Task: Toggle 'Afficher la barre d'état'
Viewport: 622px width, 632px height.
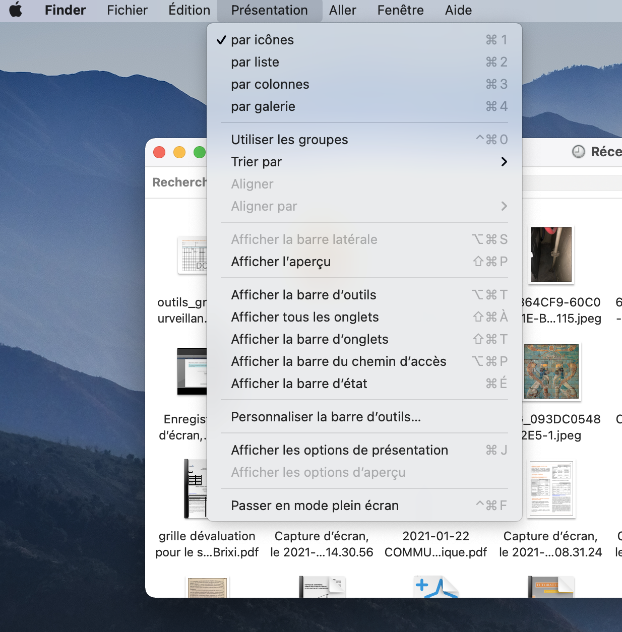Action: [299, 384]
